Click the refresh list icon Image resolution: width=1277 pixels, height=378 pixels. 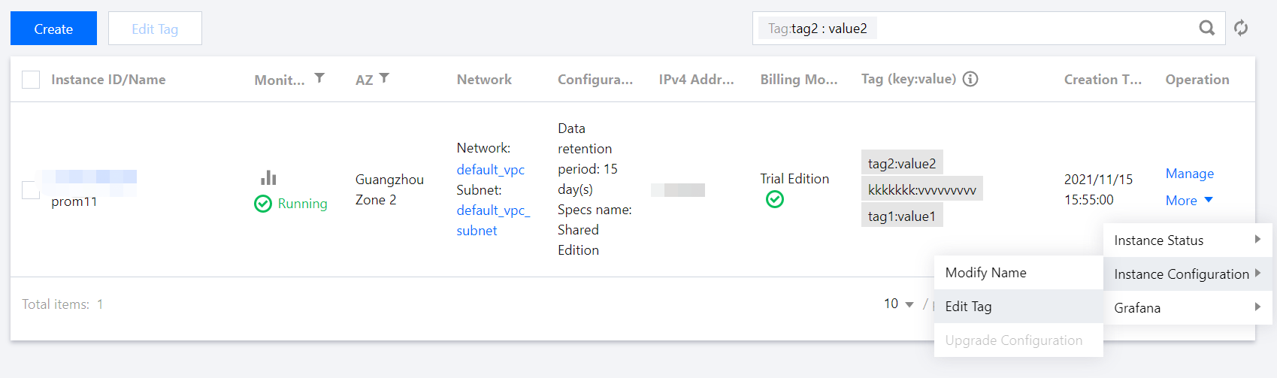coord(1241,28)
